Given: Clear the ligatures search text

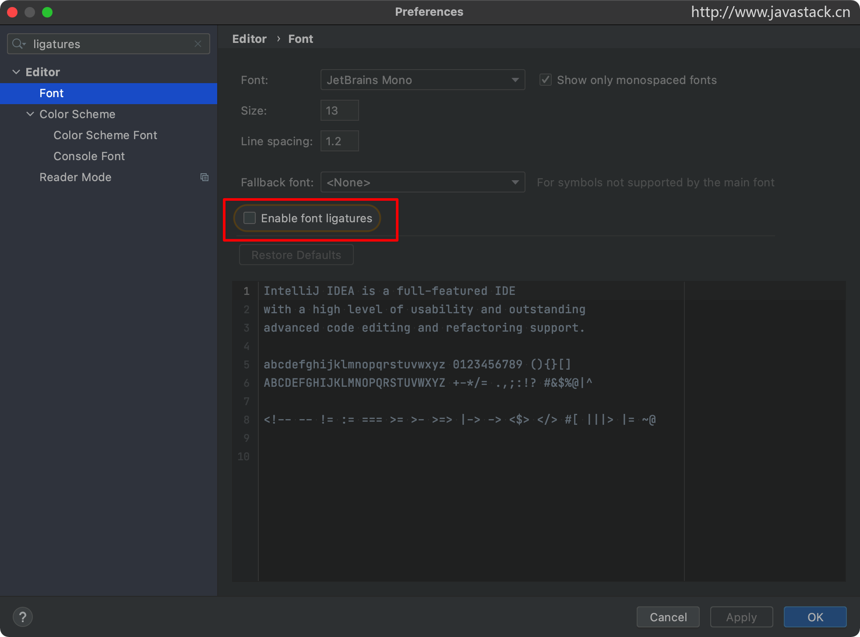Looking at the screenshot, I should coord(198,44).
